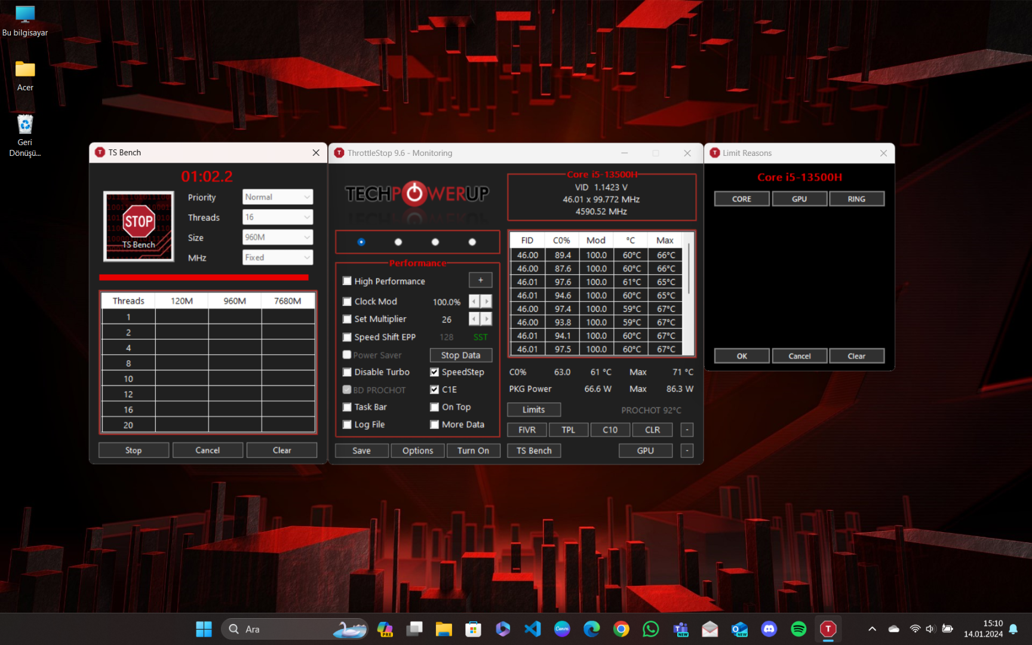Open Spotify from the taskbar

pos(798,629)
